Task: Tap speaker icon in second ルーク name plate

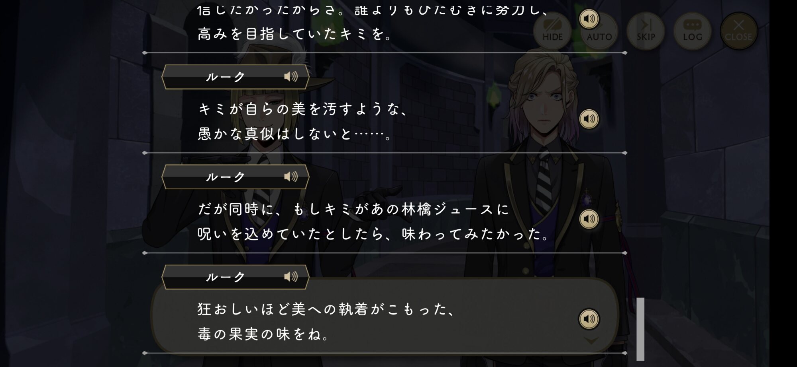Action: [291, 177]
